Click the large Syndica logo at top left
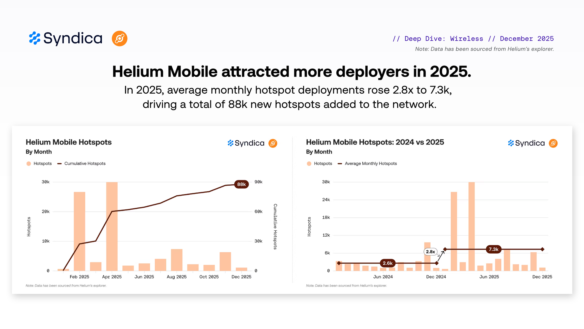 point(66,38)
